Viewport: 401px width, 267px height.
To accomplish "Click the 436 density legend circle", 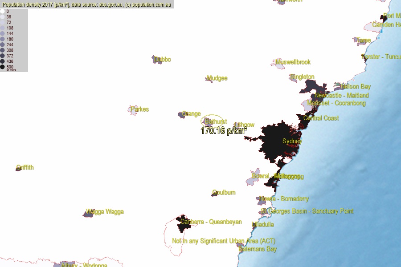I will 2,61.
